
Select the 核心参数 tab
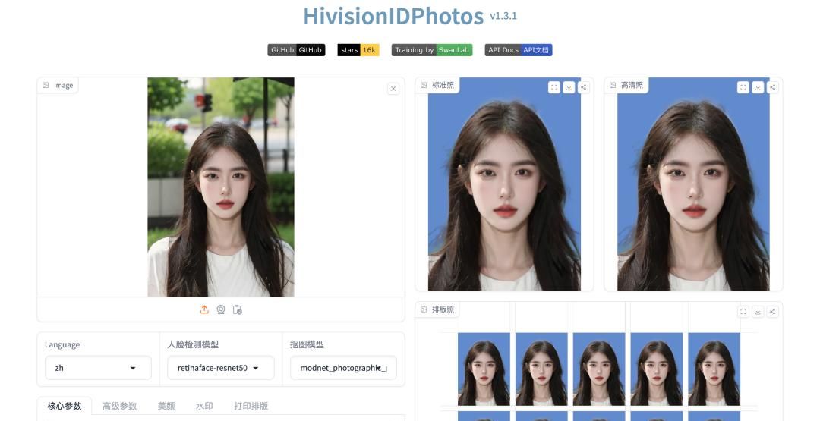coord(65,406)
